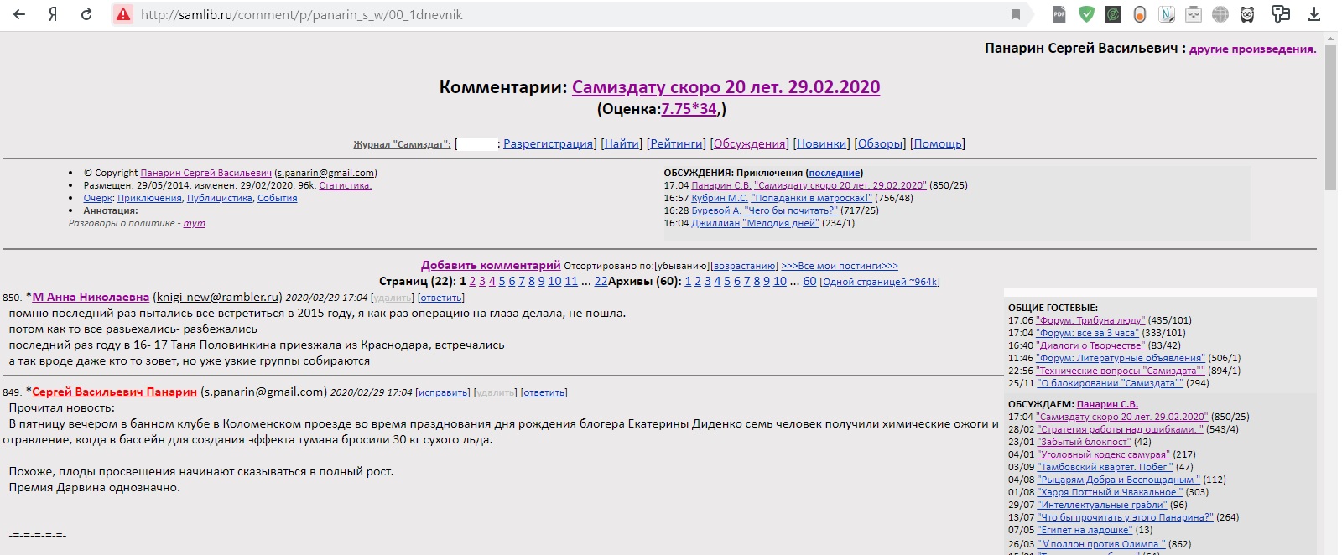The width and height of the screenshot is (1342, 555).
Task: Open the Новинки section in menu
Action: click(x=821, y=144)
